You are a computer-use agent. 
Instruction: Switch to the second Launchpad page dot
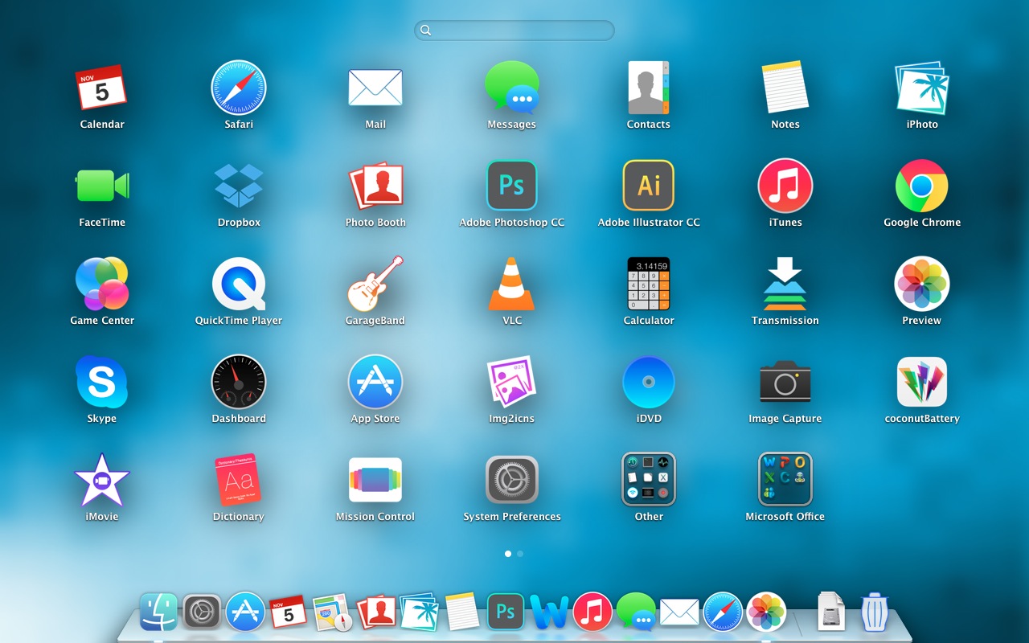[x=520, y=554]
